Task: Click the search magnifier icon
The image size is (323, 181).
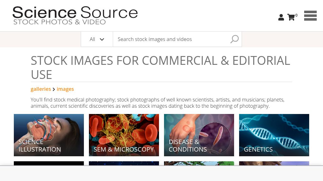Action: pos(234,39)
